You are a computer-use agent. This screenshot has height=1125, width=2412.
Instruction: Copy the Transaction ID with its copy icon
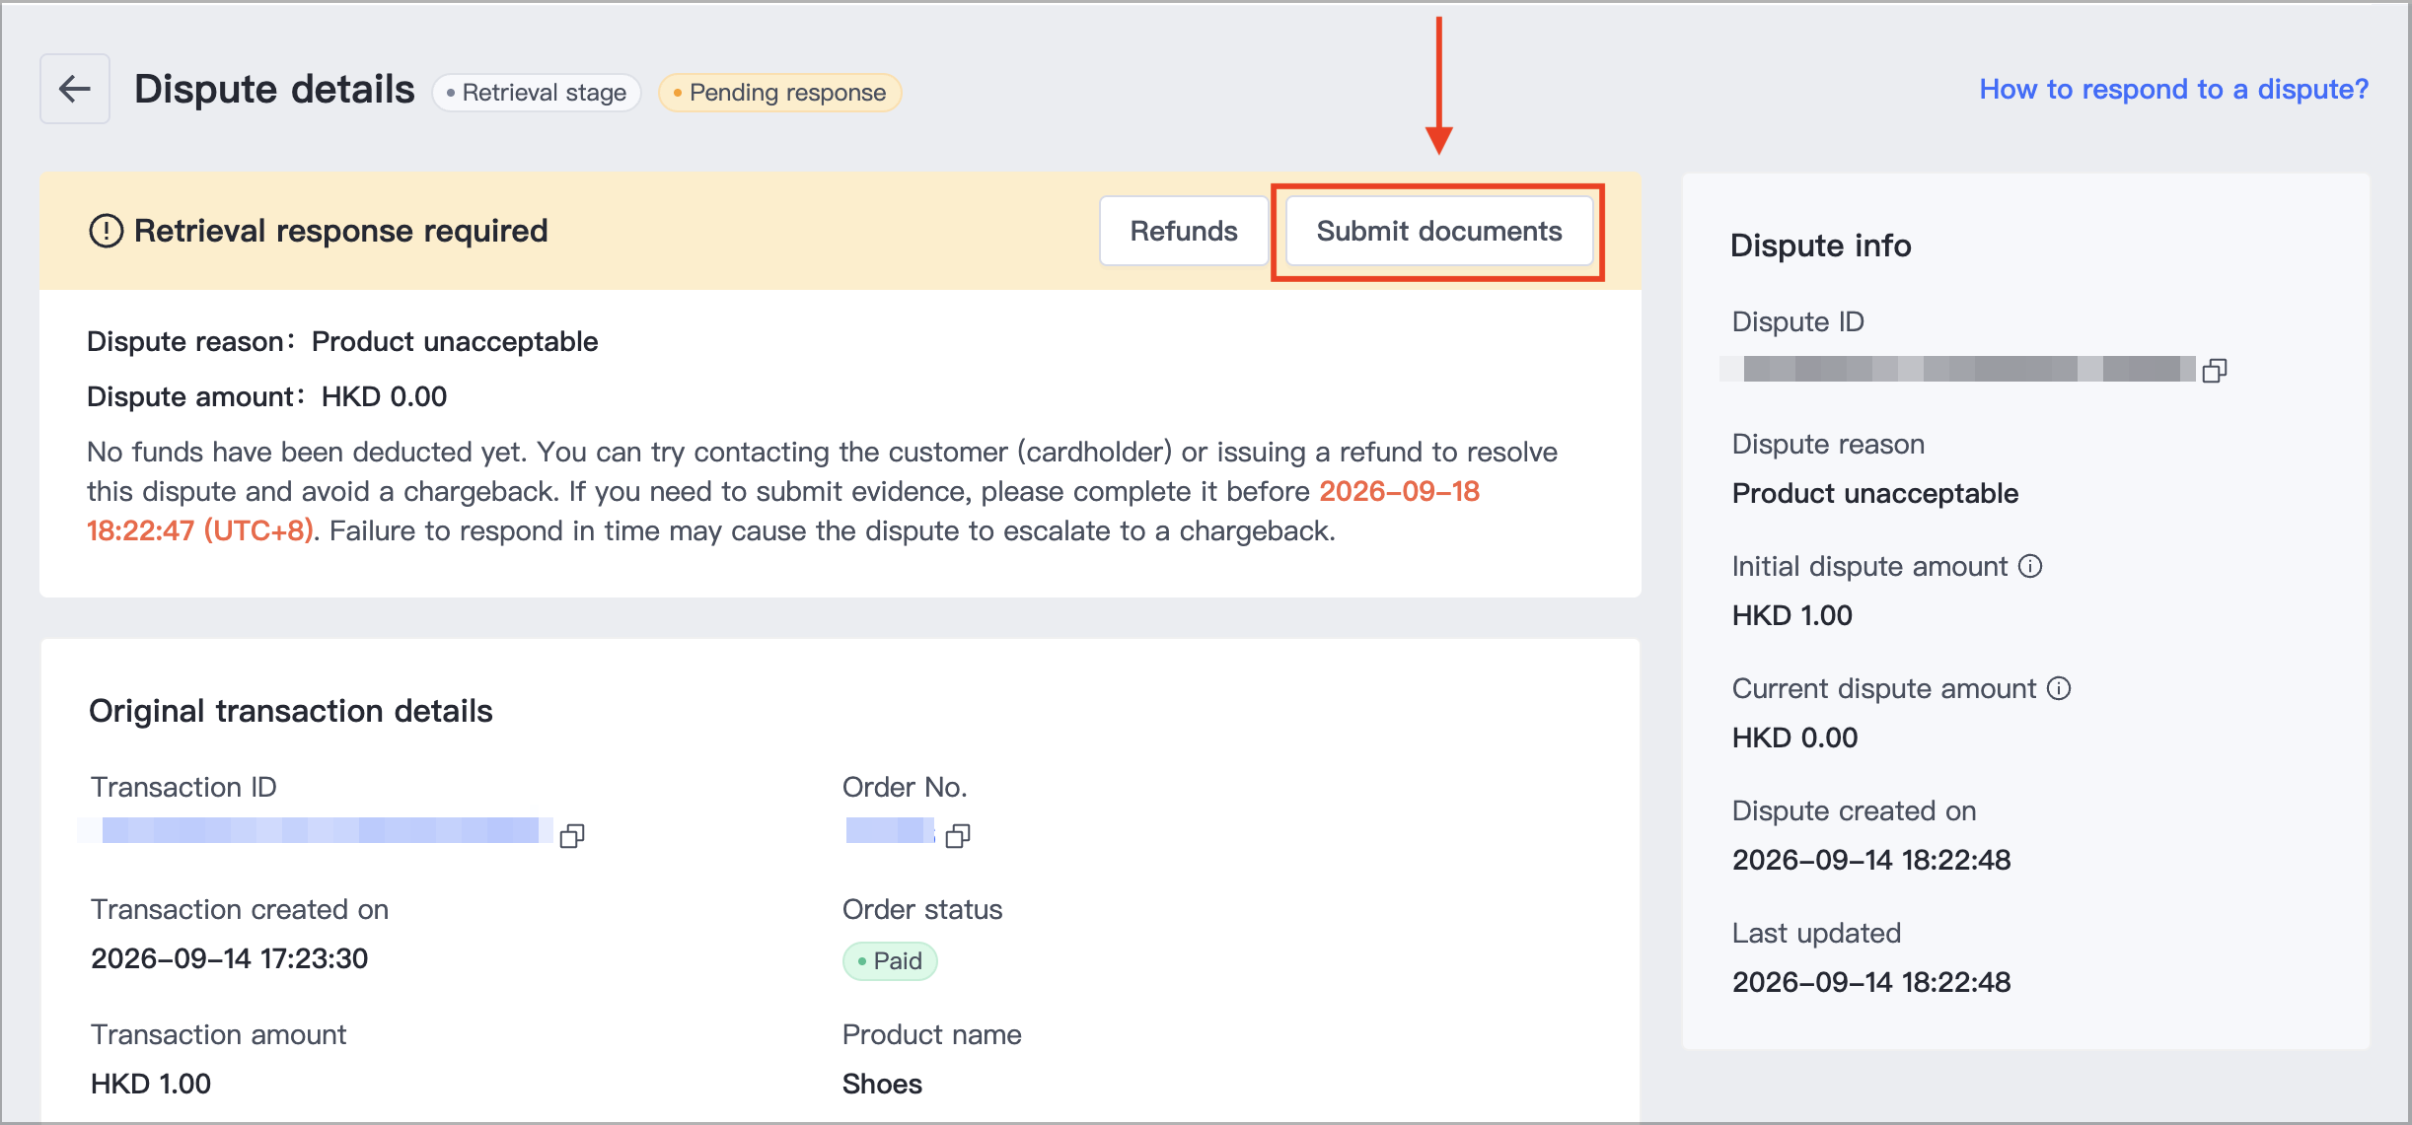pos(572,836)
